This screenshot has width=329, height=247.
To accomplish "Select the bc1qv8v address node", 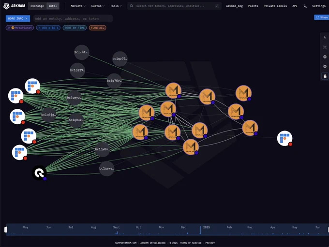I will pos(102,149).
